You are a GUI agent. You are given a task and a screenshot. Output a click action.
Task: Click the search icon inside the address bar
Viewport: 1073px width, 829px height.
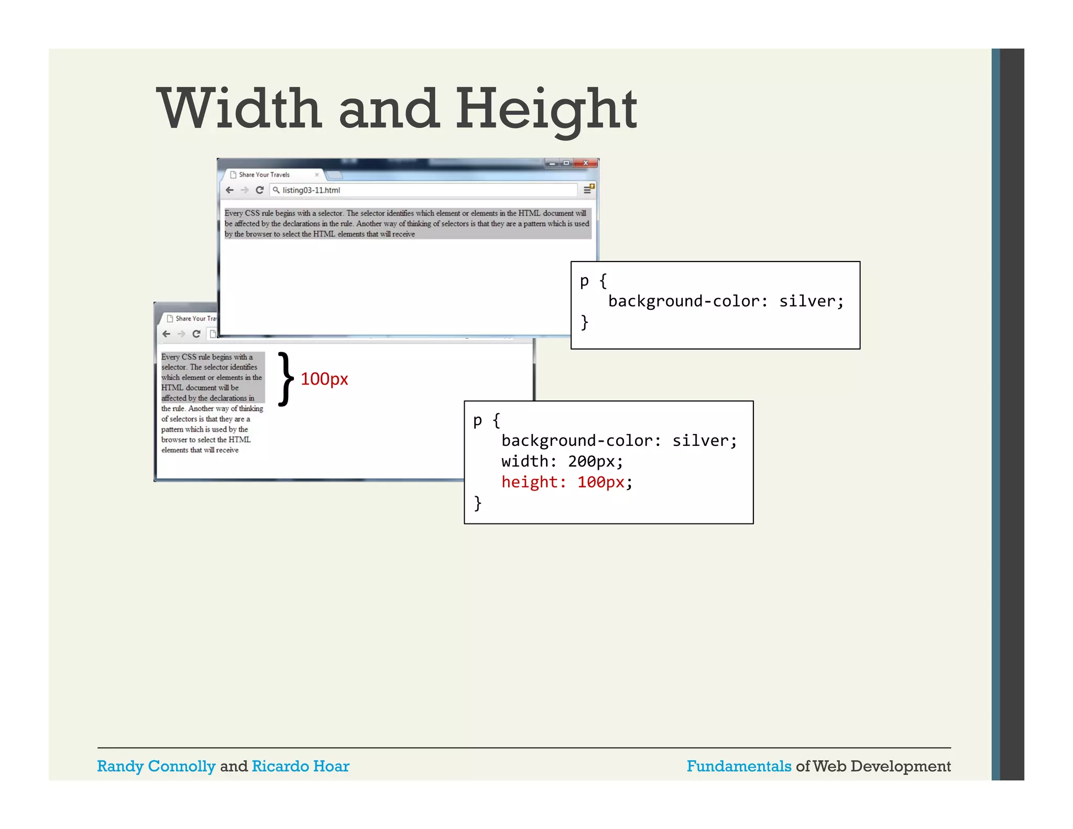[276, 190]
